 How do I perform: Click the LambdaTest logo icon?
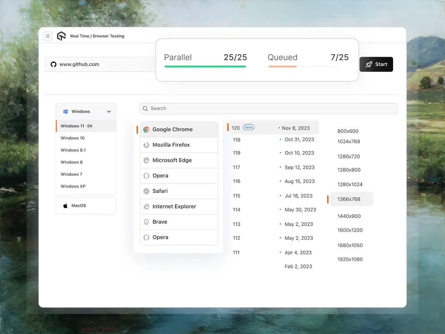point(61,36)
